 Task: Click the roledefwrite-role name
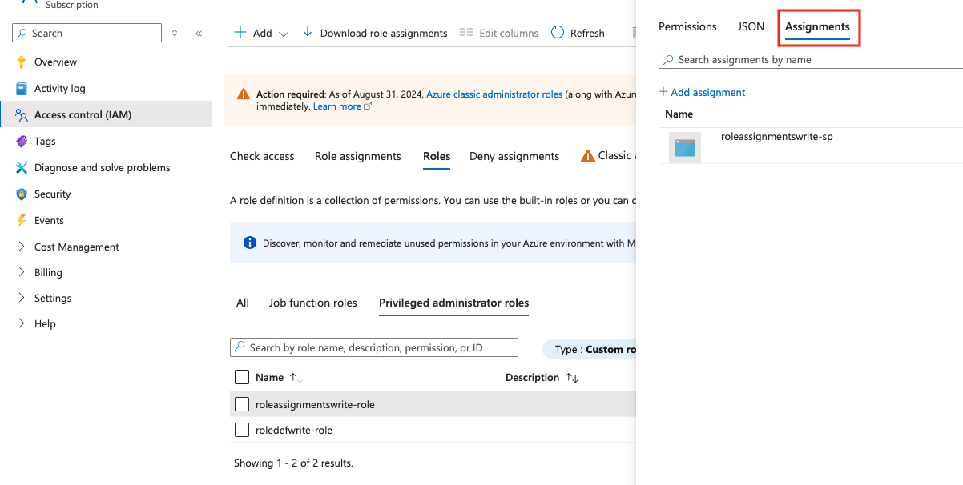pos(294,430)
